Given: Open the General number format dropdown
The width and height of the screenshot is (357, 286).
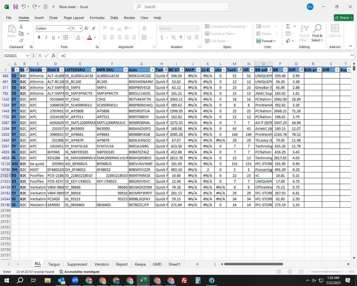Looking at the screenshot, I should pos(197,28).
